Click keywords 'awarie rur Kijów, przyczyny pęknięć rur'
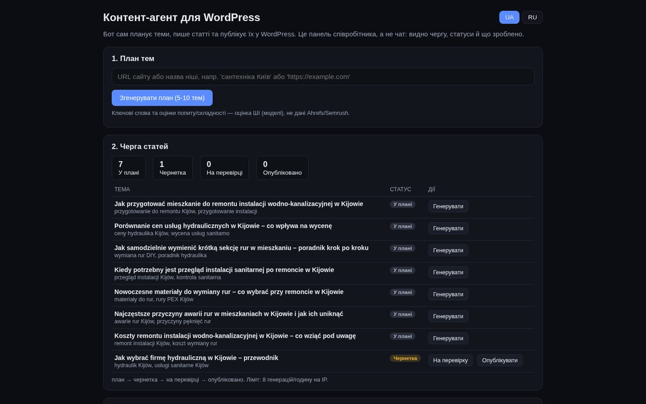Viewport: 646px width, 404px height. tap(163, 322)
